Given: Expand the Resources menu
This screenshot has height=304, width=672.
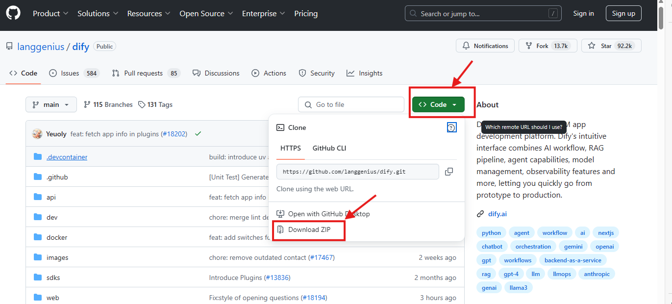Looking at the screenshot, I should (x=149, y=14).
